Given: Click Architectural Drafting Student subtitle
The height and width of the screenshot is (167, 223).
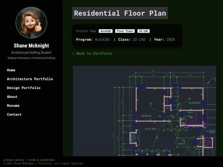Looking at the screenshot, I should 31,52.
